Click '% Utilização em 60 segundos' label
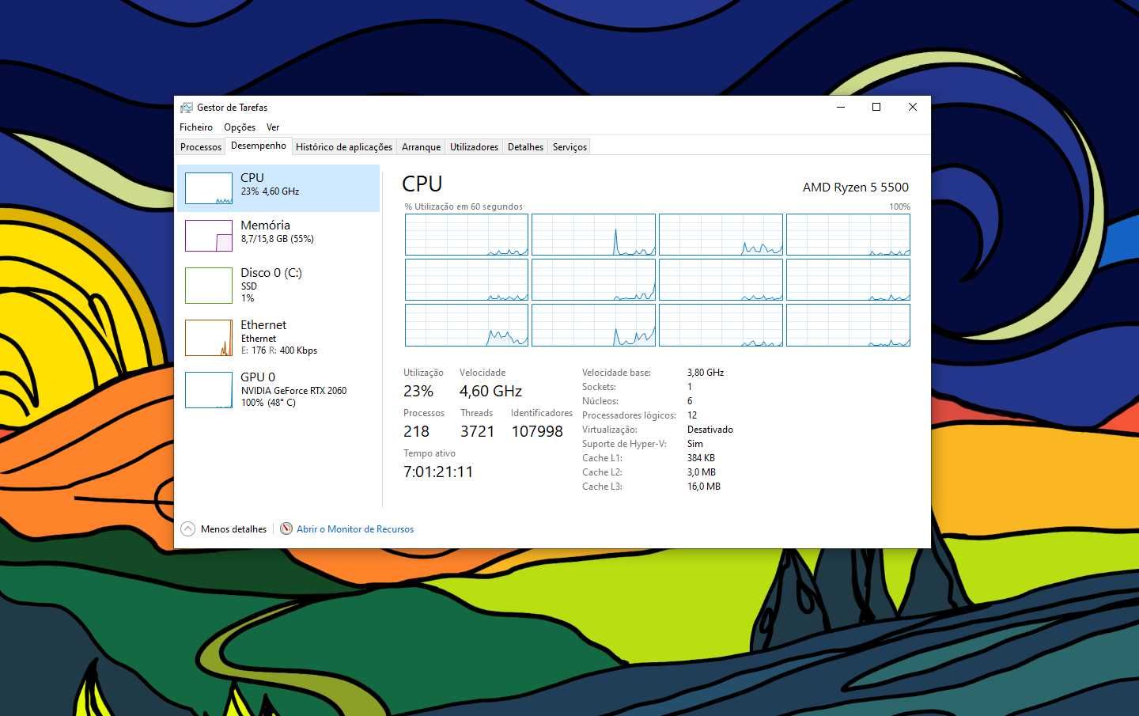 click(x=464, y=206)
